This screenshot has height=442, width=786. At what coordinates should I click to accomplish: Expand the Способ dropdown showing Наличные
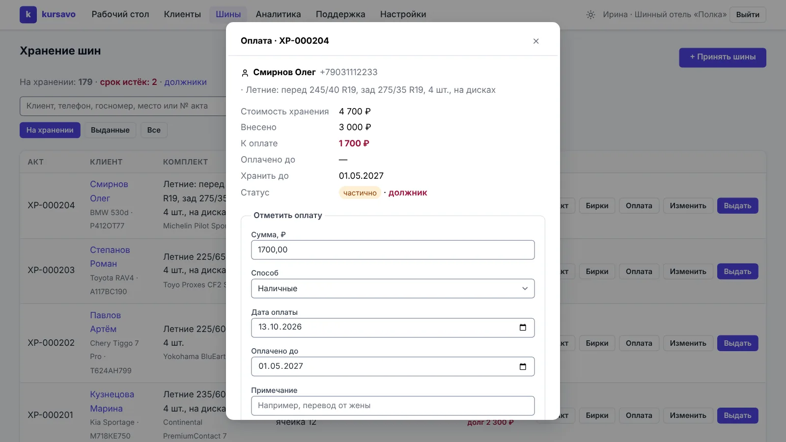point(393,289)
